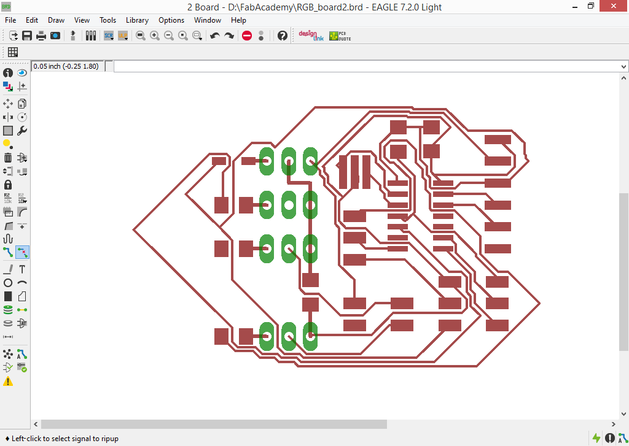Viewport: 629px width, 446px height.
Task: Select the Move tool
Action: (x=7, y=104)
